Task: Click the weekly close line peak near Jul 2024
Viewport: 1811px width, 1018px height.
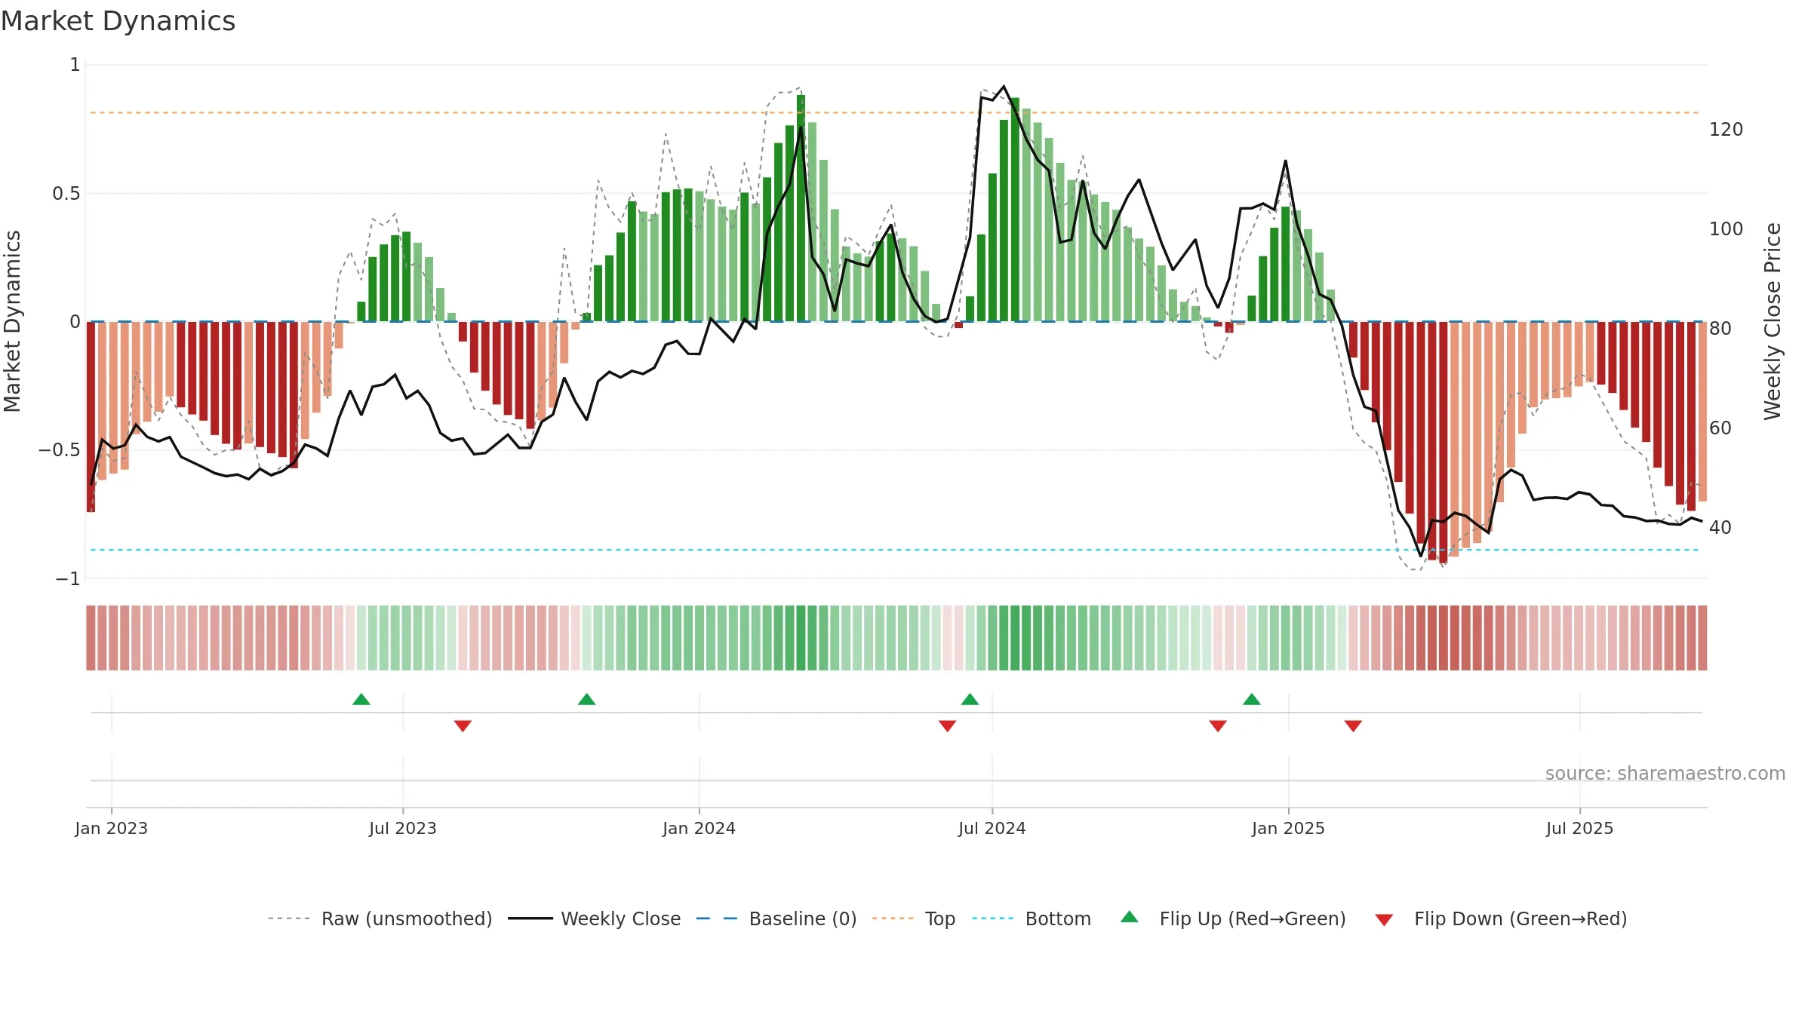Action: coord(1004,87)
